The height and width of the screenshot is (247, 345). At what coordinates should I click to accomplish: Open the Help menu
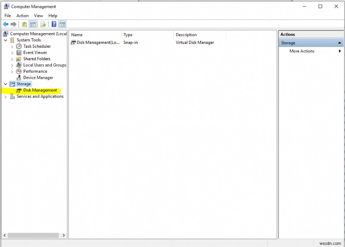53,15
